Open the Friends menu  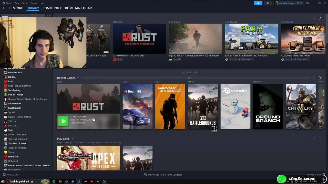click(25, 3)
